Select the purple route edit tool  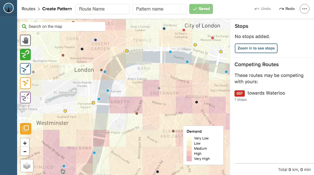point(25,97)
